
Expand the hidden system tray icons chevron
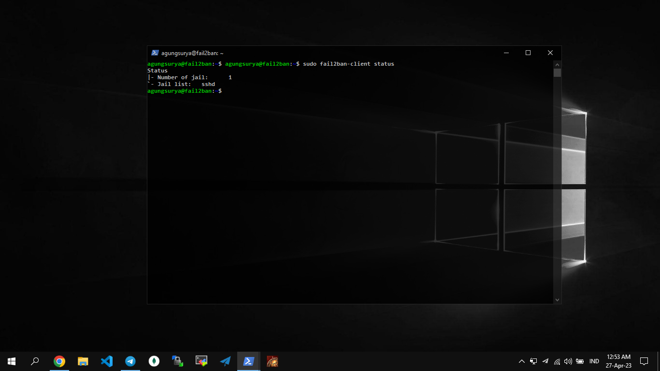click(522, 361)
